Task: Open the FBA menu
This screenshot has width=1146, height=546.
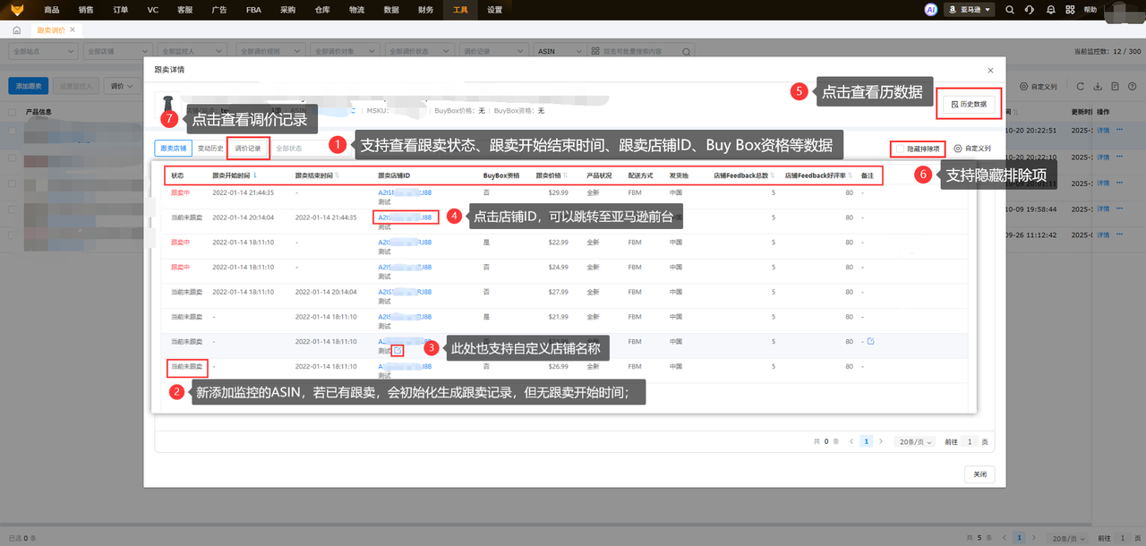Action: pos(252,10)
